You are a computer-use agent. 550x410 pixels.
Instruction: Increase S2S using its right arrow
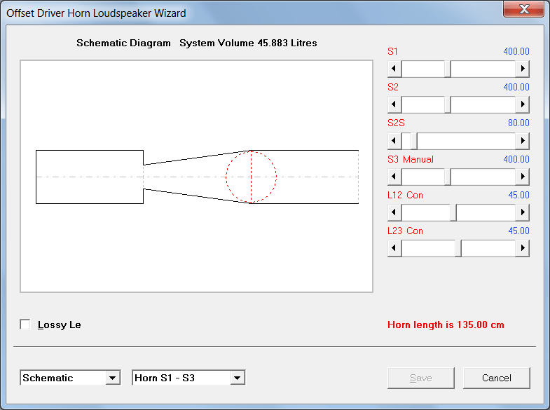click(x=522, y=141)
